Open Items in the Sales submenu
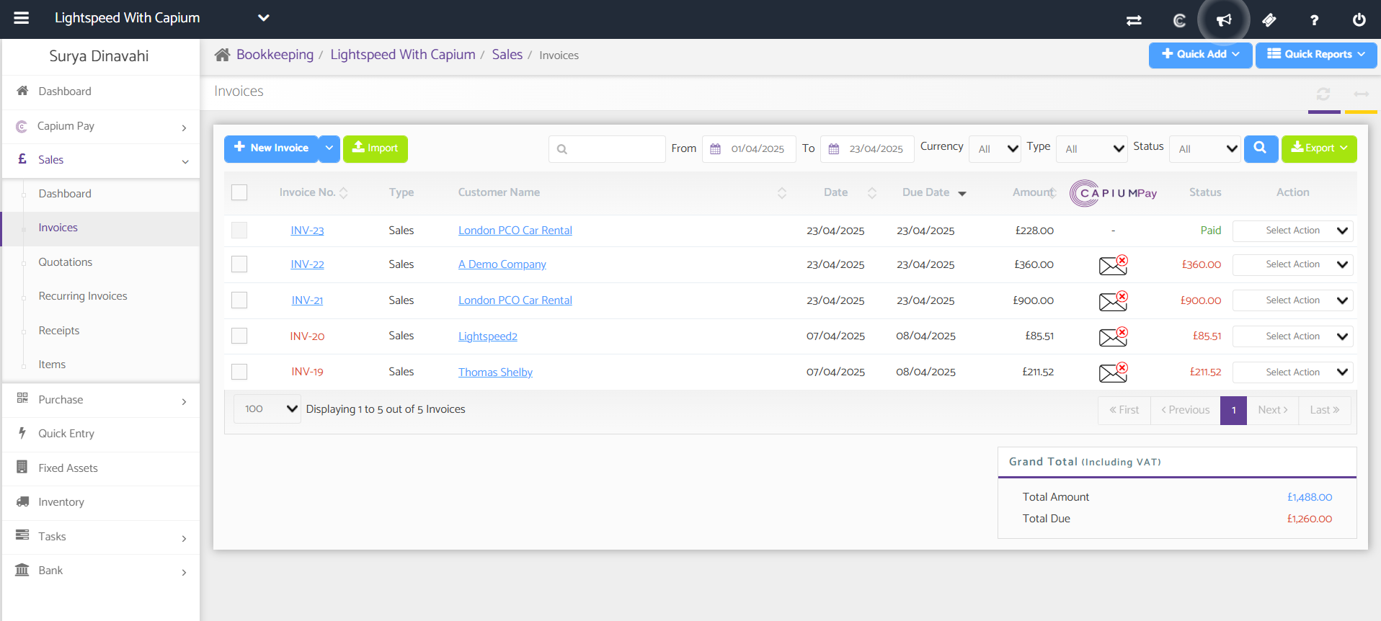 (x=52, y=365)
